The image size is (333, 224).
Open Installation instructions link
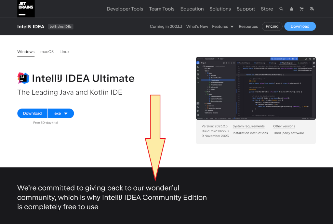click(x=250, y=133)
